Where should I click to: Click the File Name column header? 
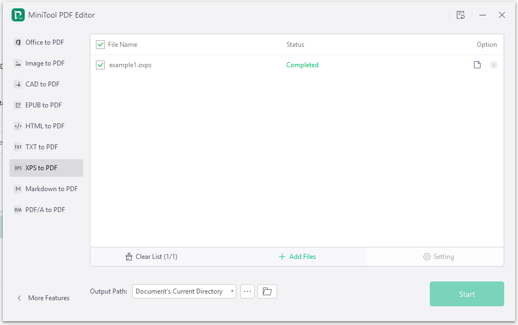pyautogui.click(x=122, y=45)
